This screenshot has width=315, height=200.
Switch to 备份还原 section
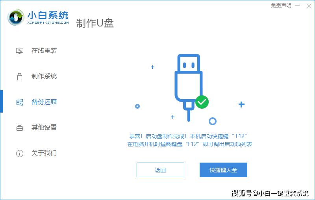tap(44, 102)
